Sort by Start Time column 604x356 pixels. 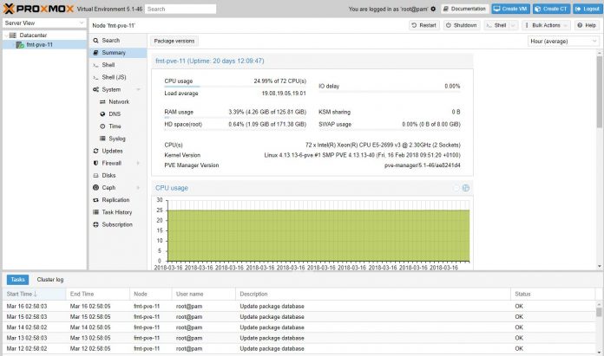point(35,295)
